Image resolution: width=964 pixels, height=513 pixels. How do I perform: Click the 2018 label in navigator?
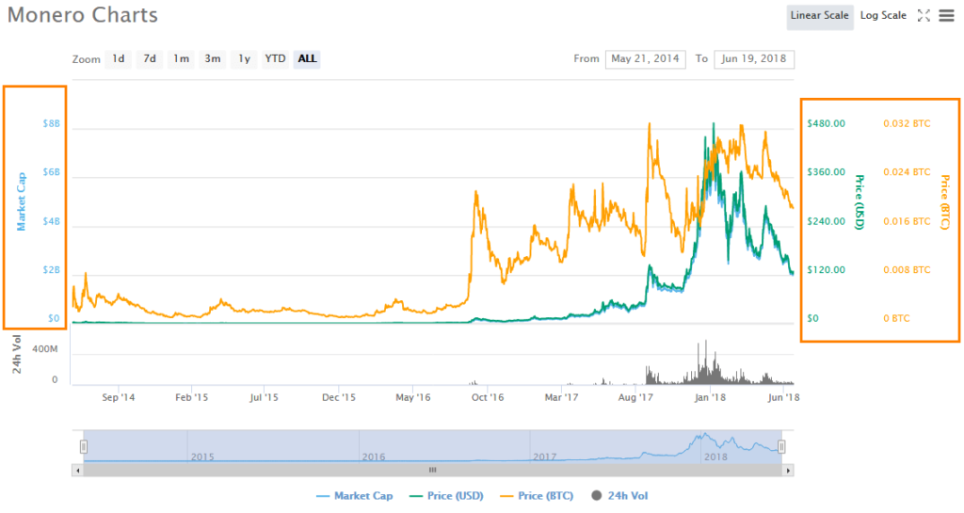tap(715, 457)
